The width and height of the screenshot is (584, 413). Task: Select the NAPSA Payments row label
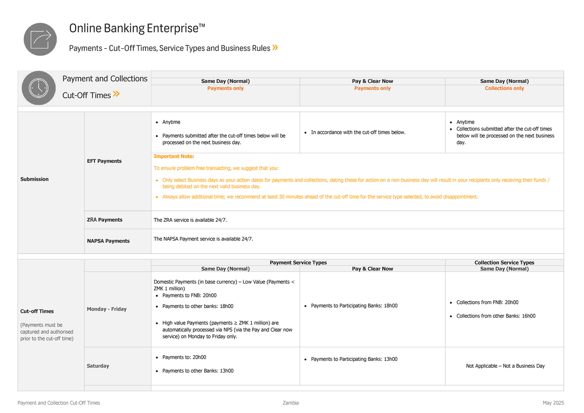tap(108, 241)
